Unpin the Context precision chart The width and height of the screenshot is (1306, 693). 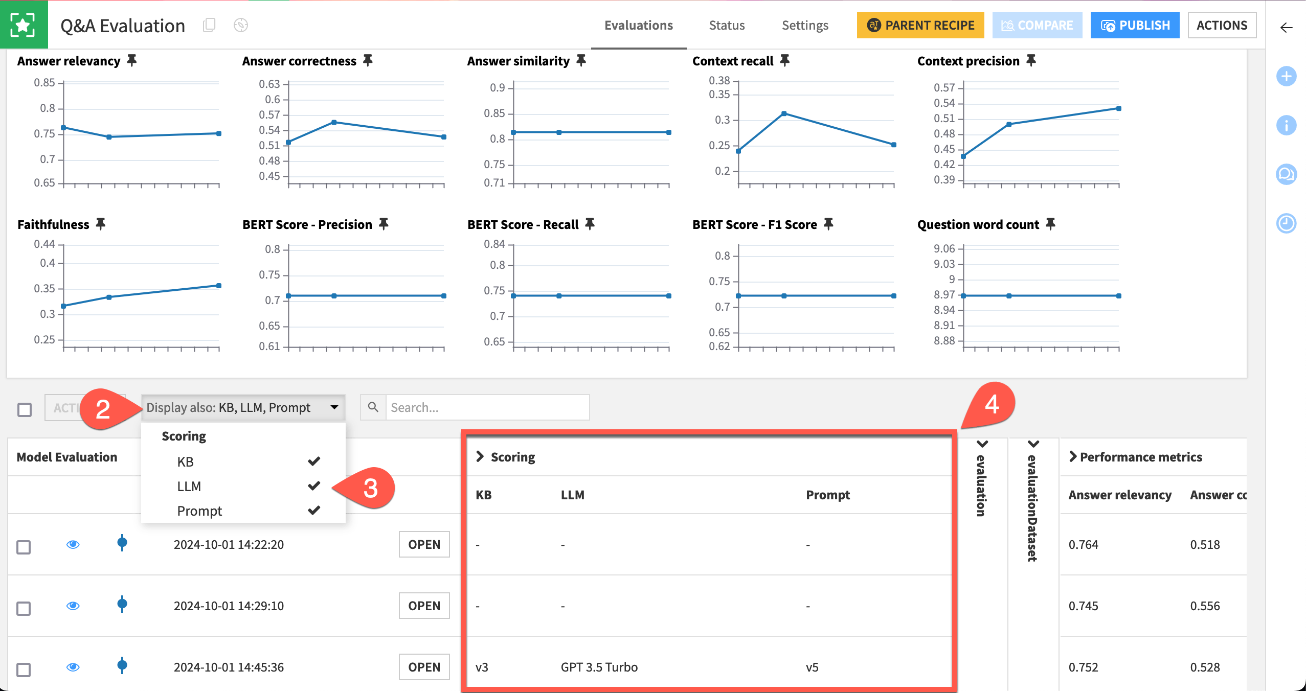[1031, 61]
